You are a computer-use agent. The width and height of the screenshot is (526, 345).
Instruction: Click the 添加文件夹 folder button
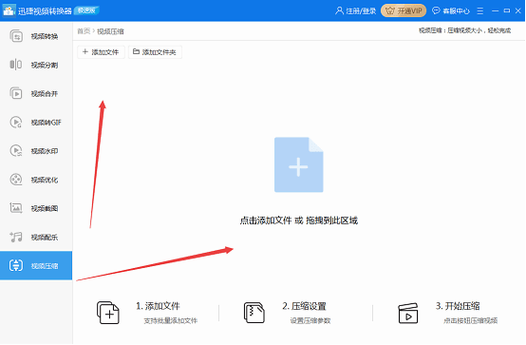click(155, 52)
